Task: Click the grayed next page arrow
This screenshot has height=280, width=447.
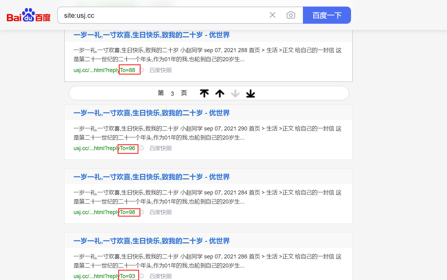Action: tap(235, 93)
